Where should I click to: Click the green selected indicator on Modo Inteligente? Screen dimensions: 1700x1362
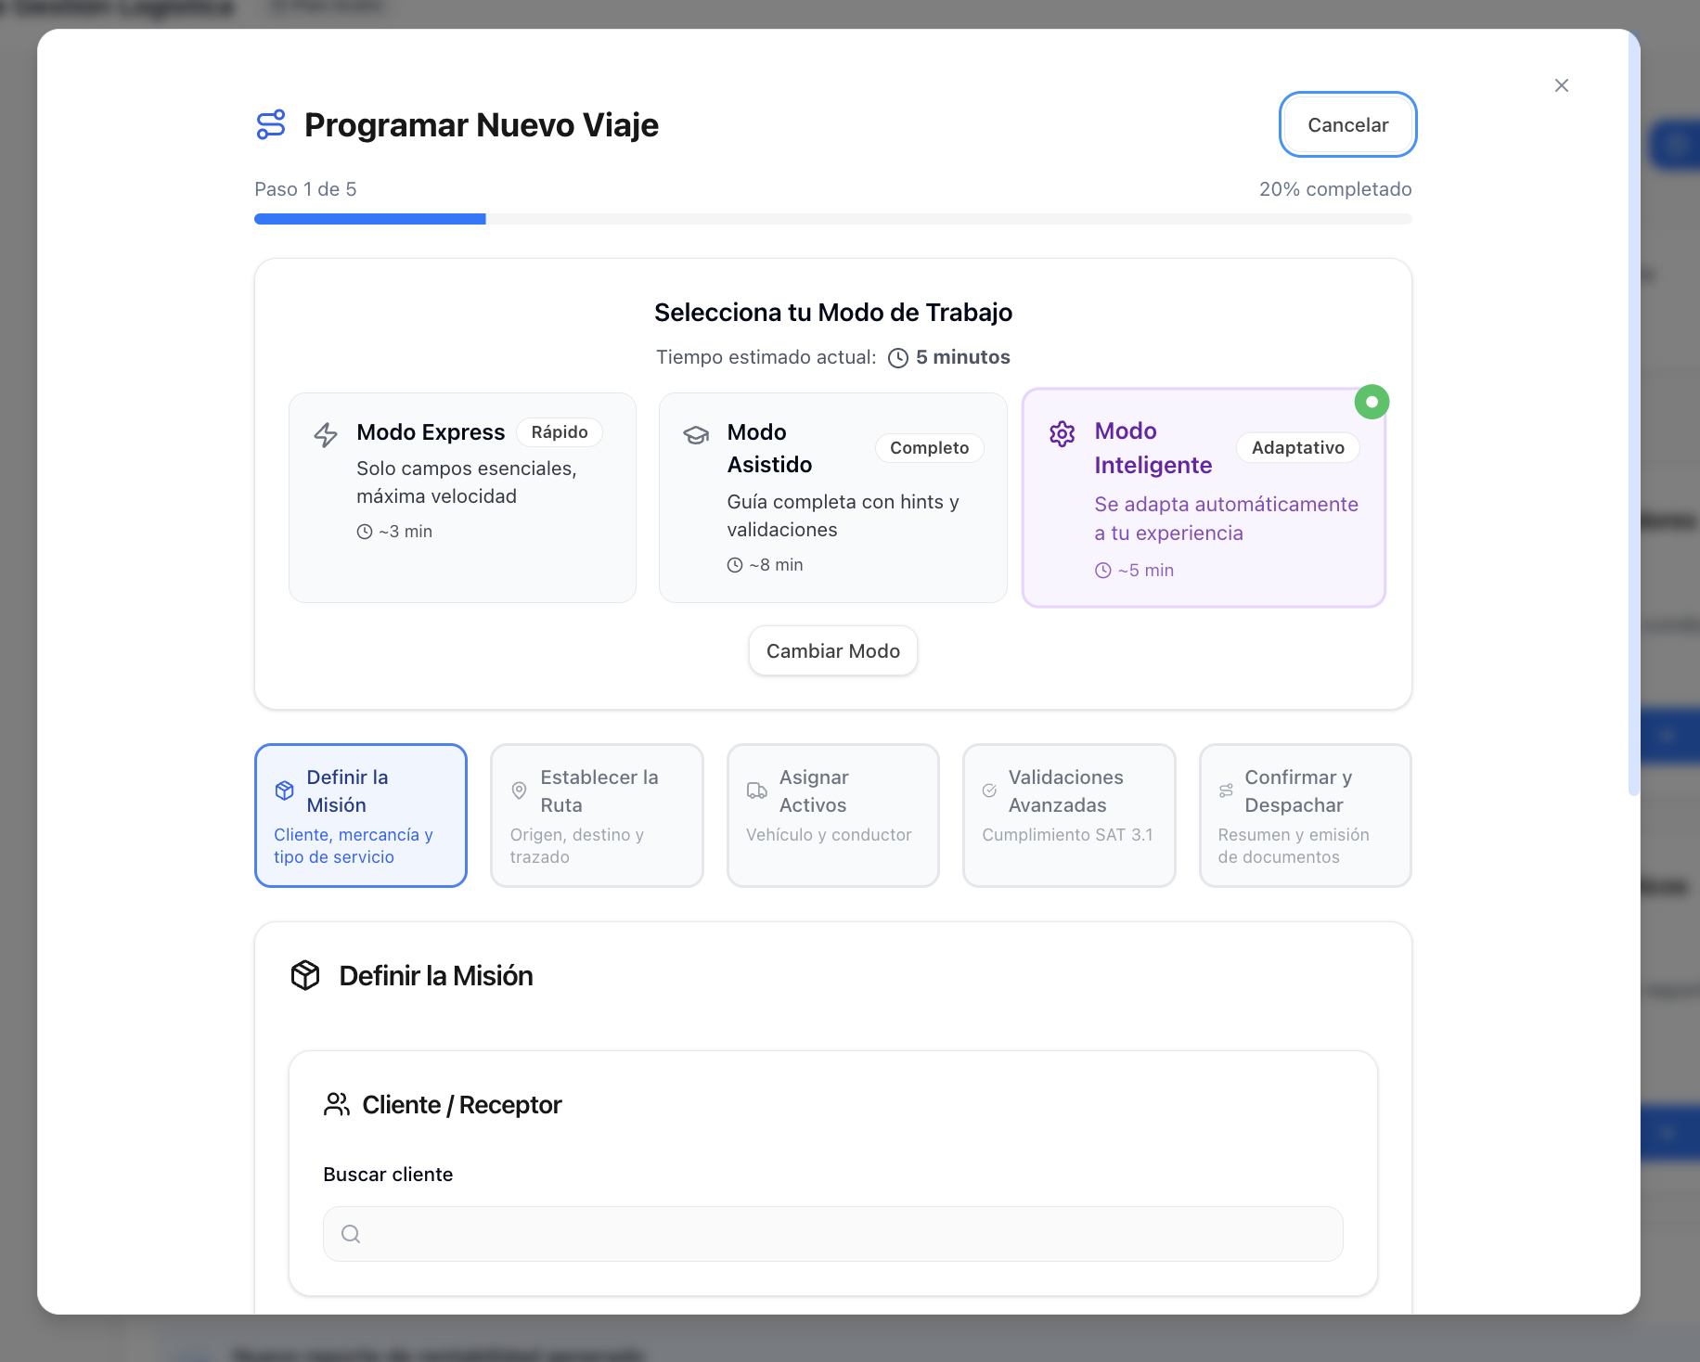pyautogui.click(x=1372, y=402)
